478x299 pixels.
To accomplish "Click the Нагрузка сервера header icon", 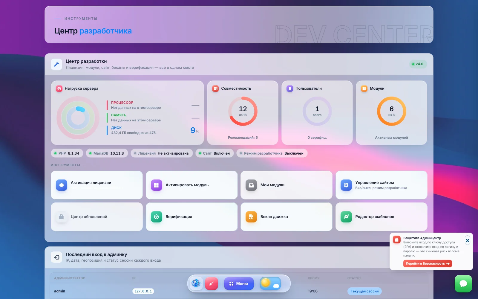I will [59, 89].
